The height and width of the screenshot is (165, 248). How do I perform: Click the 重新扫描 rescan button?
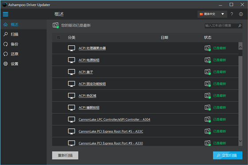(65, 155)
